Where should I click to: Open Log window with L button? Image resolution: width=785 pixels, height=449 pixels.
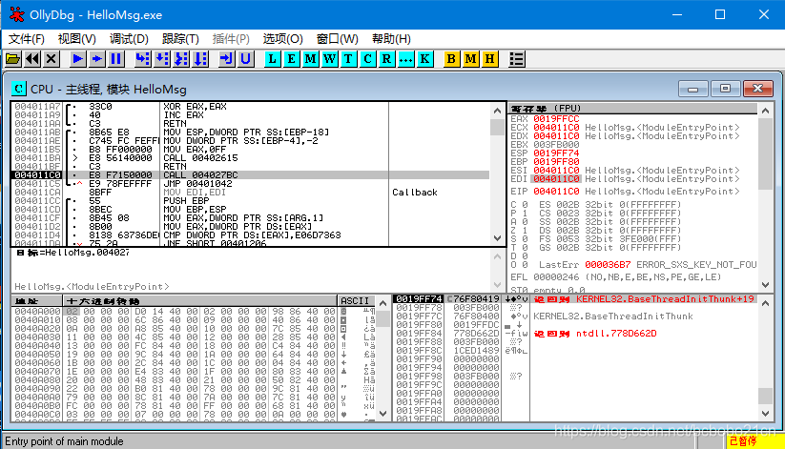[272, 59]
